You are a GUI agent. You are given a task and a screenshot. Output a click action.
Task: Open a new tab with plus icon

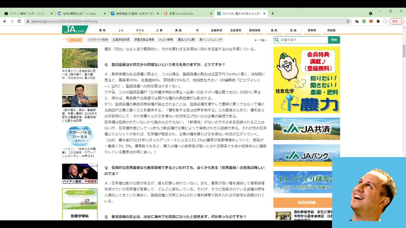[273, 14]
